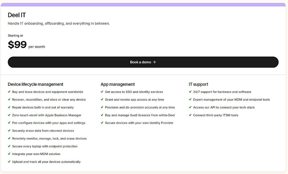The image size is (288, 174).
Task: Click "Secure devices with your own identity Provider"
Action: pyautogui.click(x=139, y=123)
